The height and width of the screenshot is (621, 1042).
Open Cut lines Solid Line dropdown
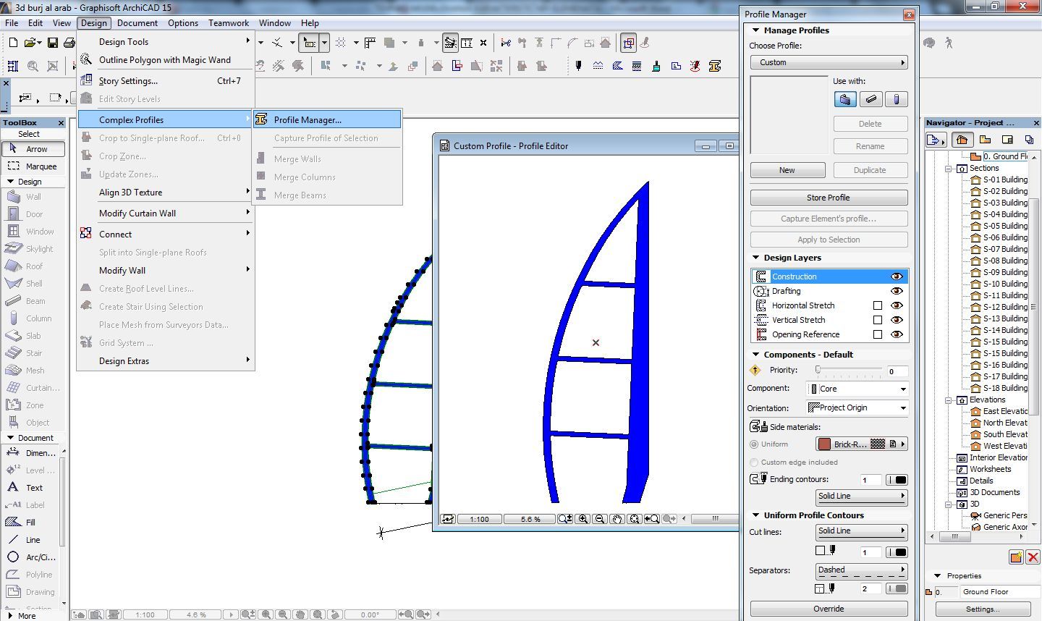[862, 531]
